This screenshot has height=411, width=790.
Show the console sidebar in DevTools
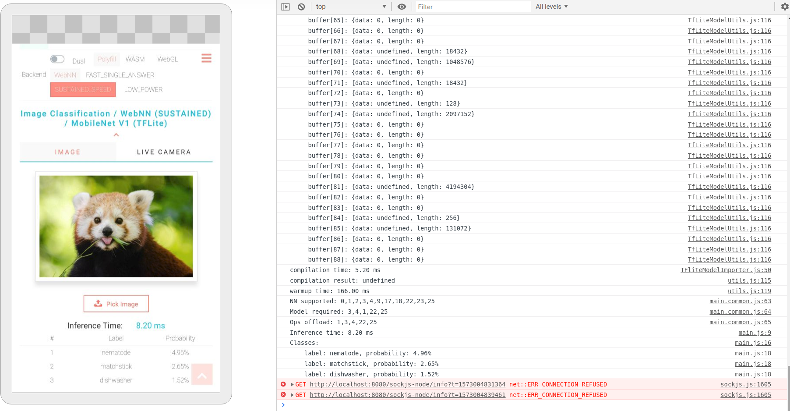click(x=286, y=6)
